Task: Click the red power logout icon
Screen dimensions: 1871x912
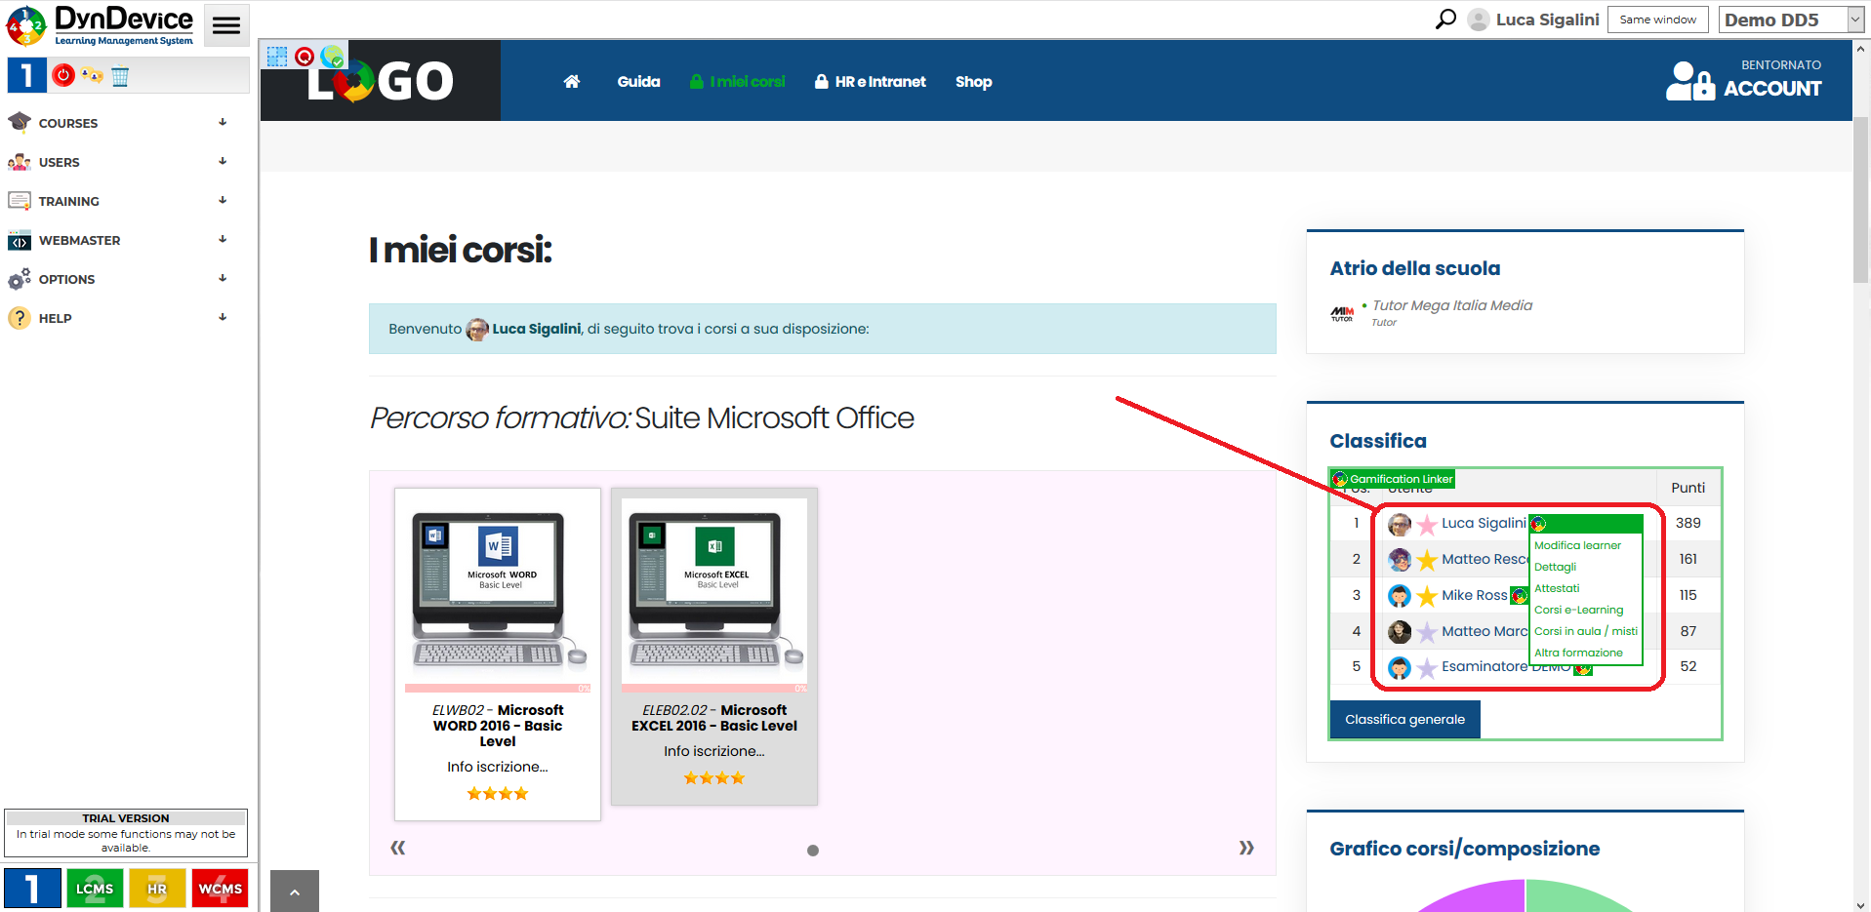Action: pyautogui.click(x=63, y=75)
